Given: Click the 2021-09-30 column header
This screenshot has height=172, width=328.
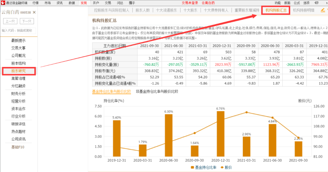Looking at the screenshot, I should pos(149,46).
